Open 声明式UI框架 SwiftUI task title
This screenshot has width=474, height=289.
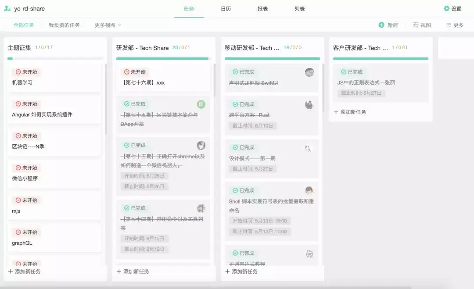(253, 83)
